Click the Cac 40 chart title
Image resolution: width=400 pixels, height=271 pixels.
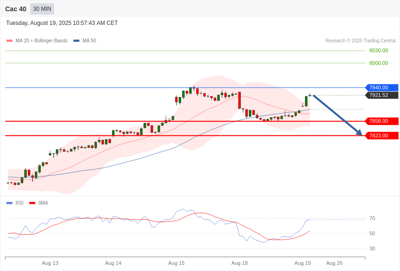pyautogui.click(x=16, y=9)
